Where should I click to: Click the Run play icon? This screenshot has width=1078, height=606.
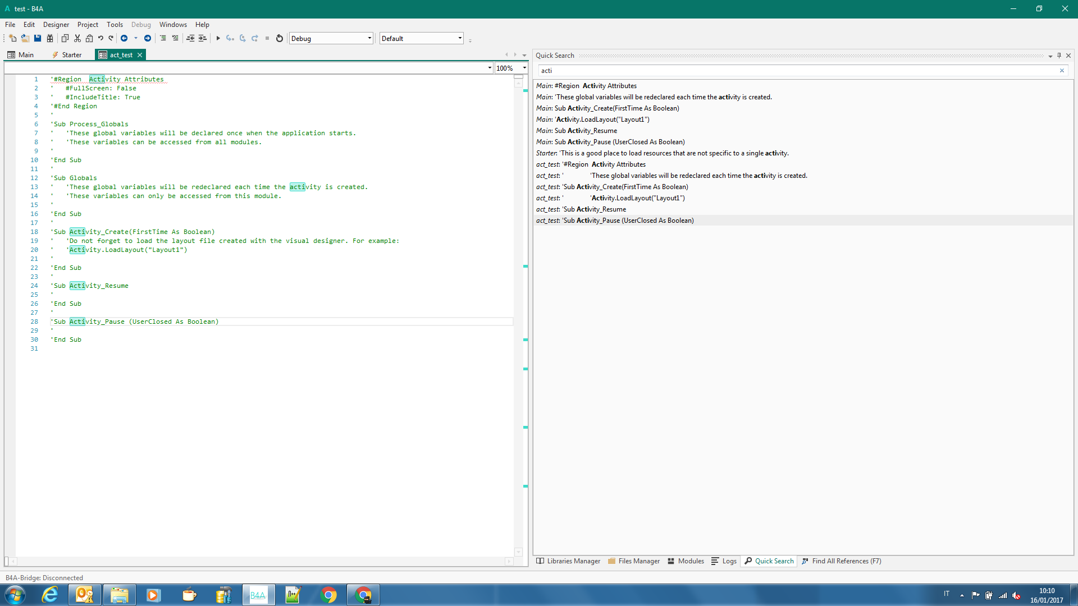pos(218,38)
